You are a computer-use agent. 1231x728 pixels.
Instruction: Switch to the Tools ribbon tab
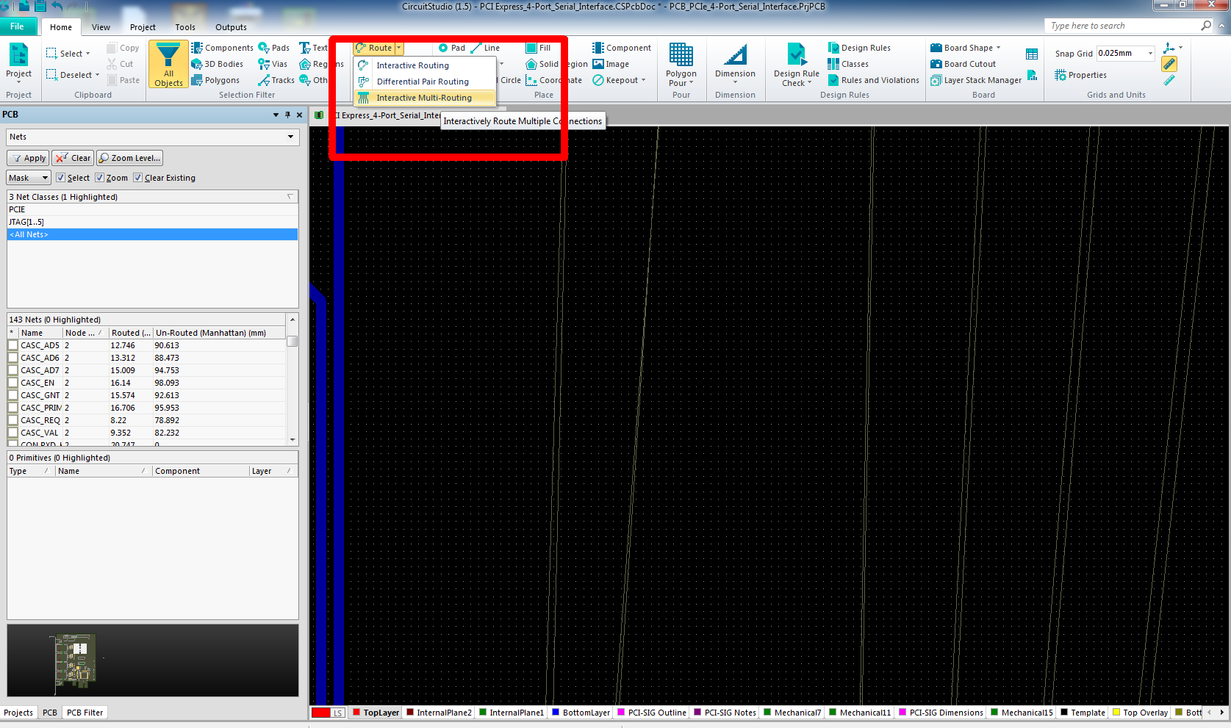point(185,27)
